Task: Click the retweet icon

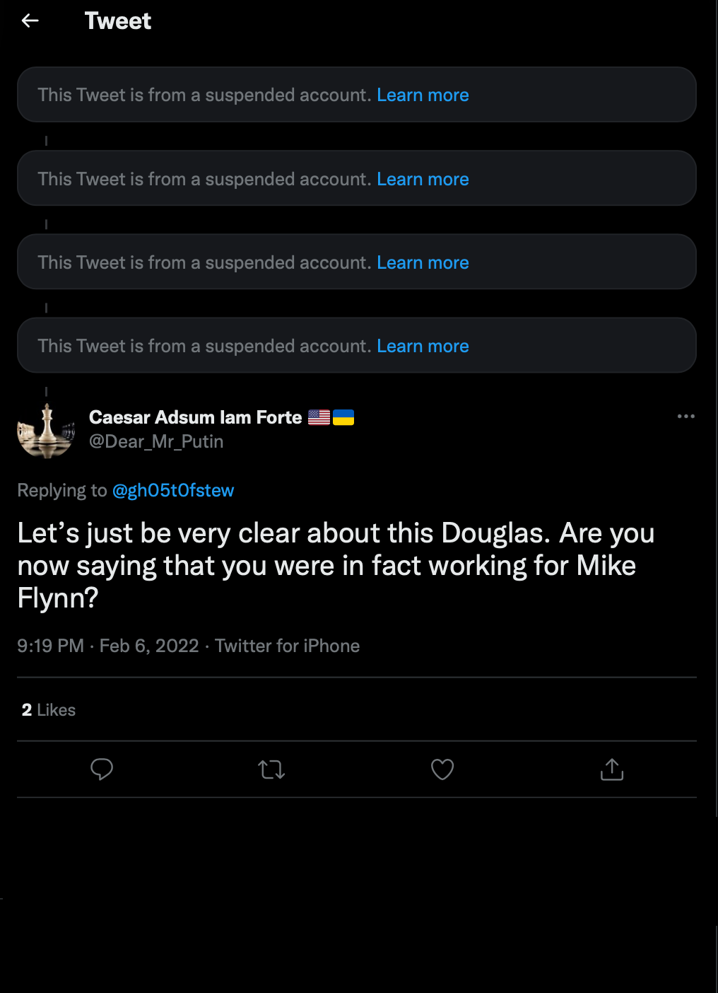Action: coord(271,769)
